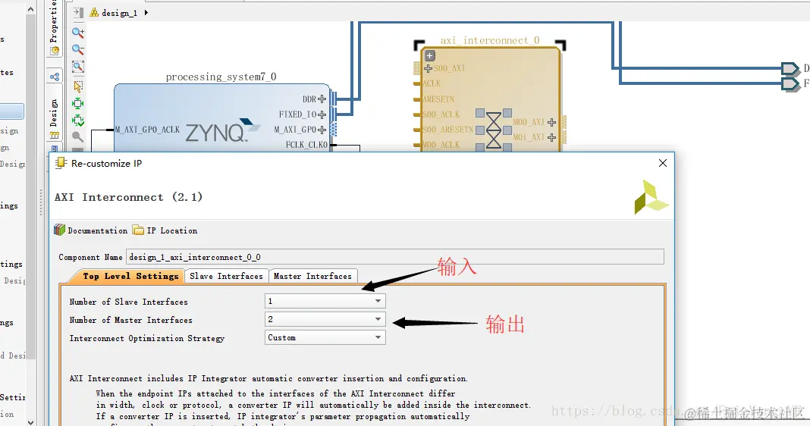Image resolution: width=810 pixels, height=426 pixels.
Task: Expand the DDR interface on processing_system7_0
Action: pyautogui.click(x=322, y=99)
